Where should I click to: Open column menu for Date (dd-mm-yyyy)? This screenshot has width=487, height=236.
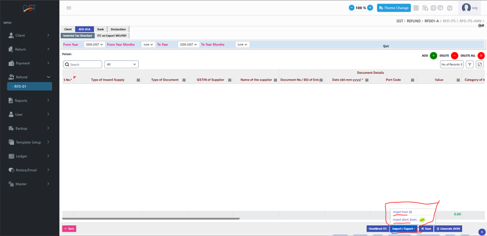pos(367,80)
